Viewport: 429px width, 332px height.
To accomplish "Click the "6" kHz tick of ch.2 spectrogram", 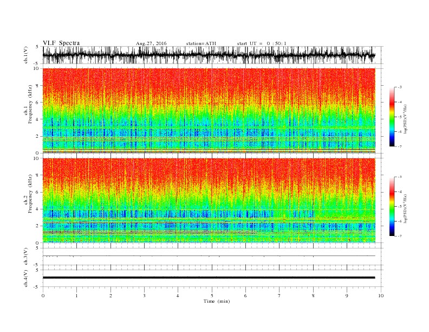I will pos(38,192).
